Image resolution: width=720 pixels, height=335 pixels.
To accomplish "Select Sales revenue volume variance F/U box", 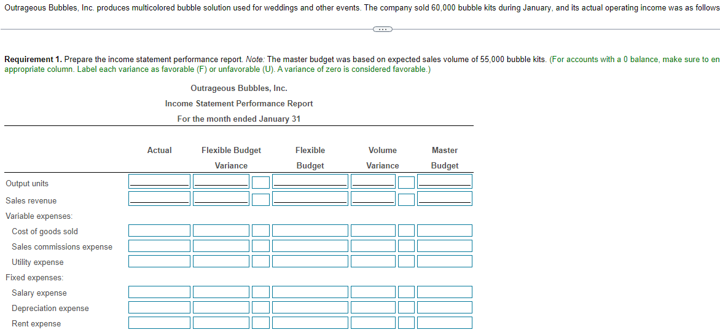I will click(406, 199).
